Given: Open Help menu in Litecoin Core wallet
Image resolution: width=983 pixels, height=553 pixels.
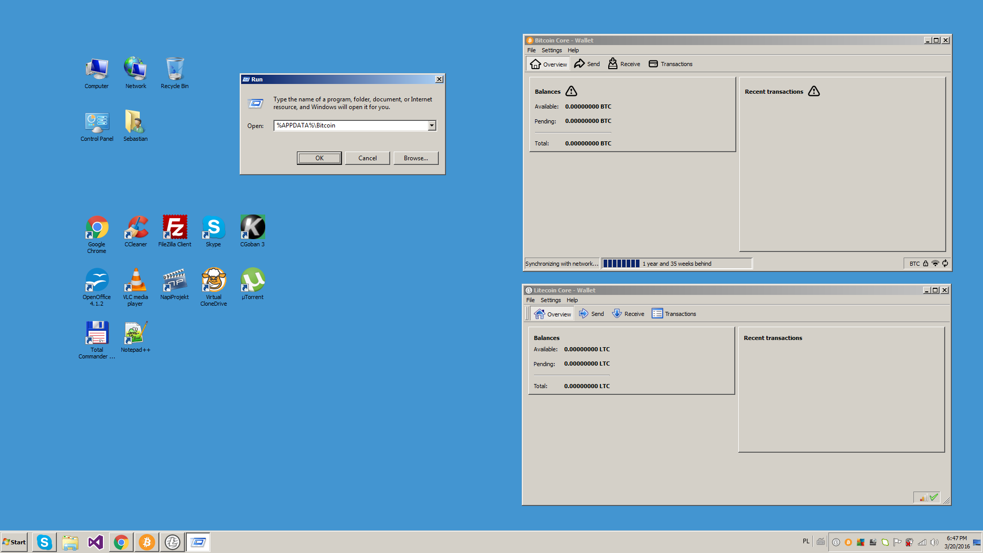Looking at the screenshot, I should tap(572, 300).
